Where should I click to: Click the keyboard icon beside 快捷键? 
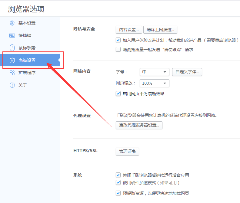[x=12, y=35]
